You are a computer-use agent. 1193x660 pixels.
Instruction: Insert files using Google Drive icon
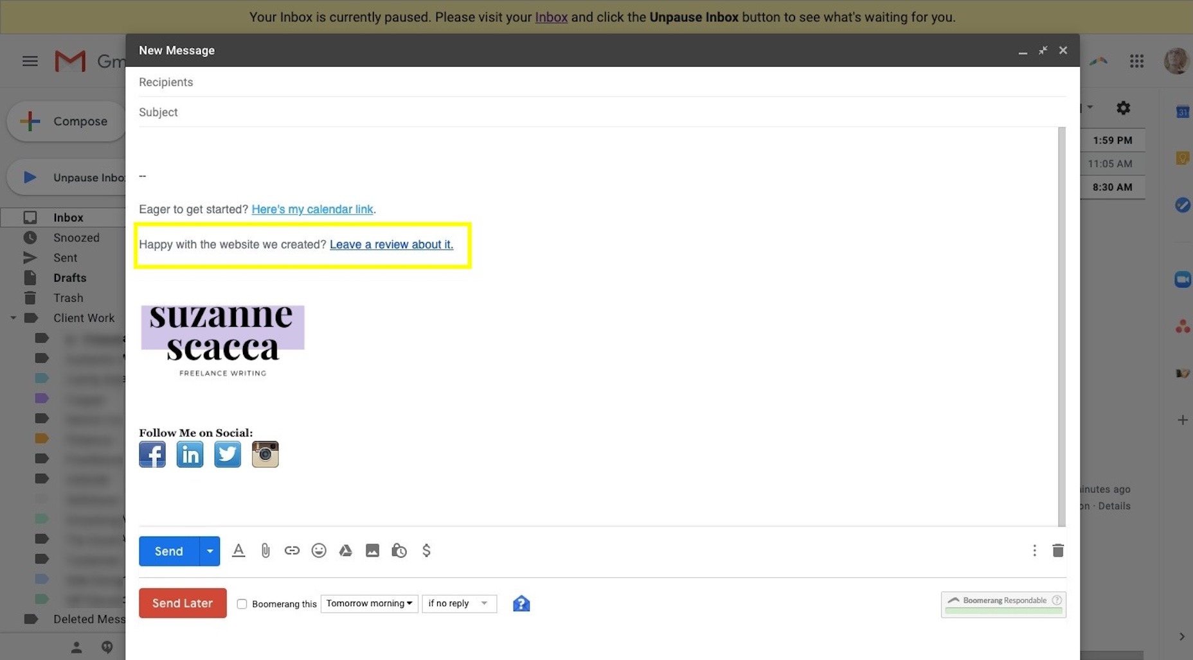(346, 551)
